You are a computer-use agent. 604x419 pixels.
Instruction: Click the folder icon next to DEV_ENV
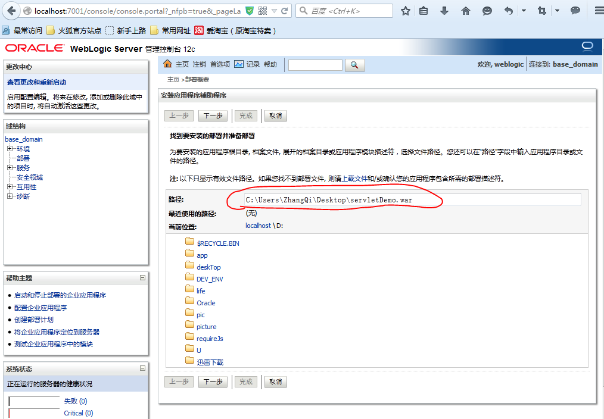pos(189,277)
